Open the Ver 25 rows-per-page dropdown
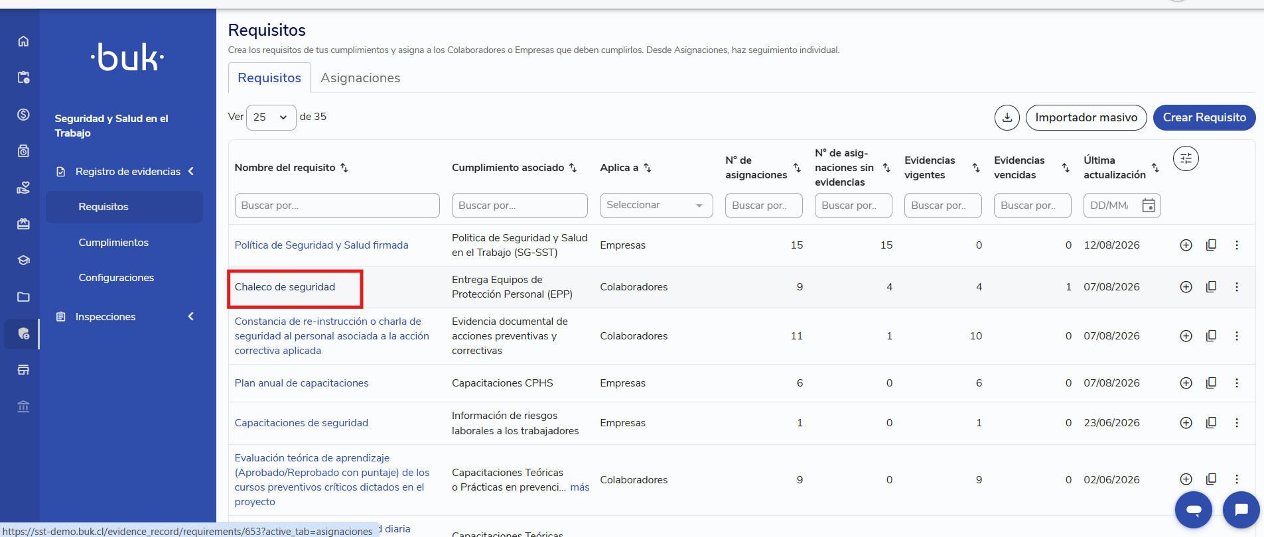This screenshot has height=537, width=1264. pos(271,117)
